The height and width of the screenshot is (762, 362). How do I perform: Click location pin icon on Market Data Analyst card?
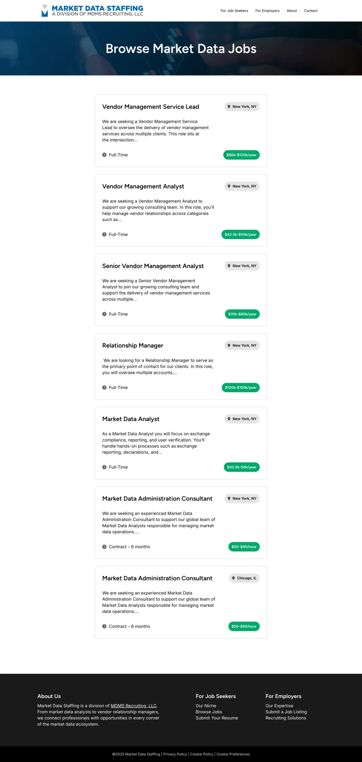point(229,419)
